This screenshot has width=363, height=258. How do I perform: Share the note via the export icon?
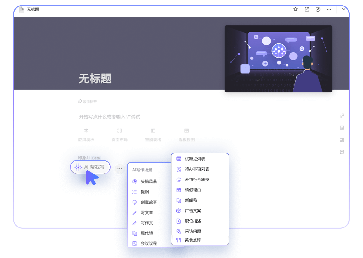(307, 10)
